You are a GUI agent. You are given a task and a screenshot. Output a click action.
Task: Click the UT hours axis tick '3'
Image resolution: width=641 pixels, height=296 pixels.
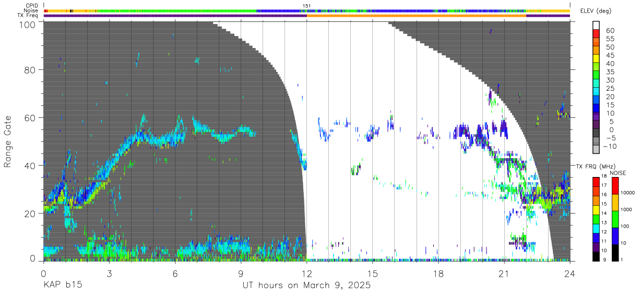click(109, 273)
